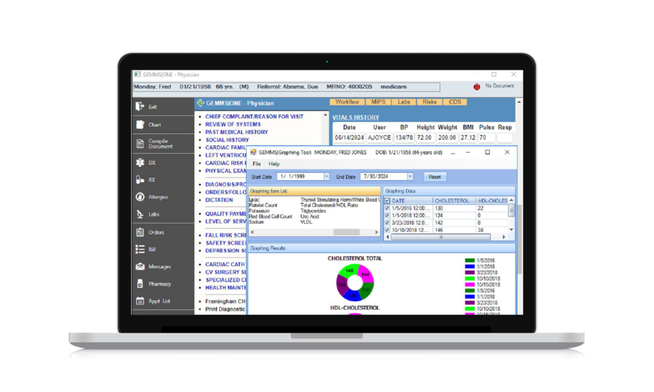
Task: Select VLDL in Graphing Item List
Action: click(x=306, y=222)
